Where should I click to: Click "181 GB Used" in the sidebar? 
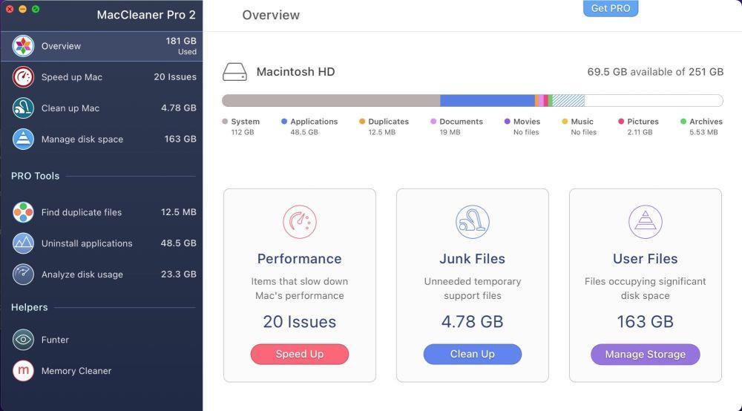tap(181, 46)
